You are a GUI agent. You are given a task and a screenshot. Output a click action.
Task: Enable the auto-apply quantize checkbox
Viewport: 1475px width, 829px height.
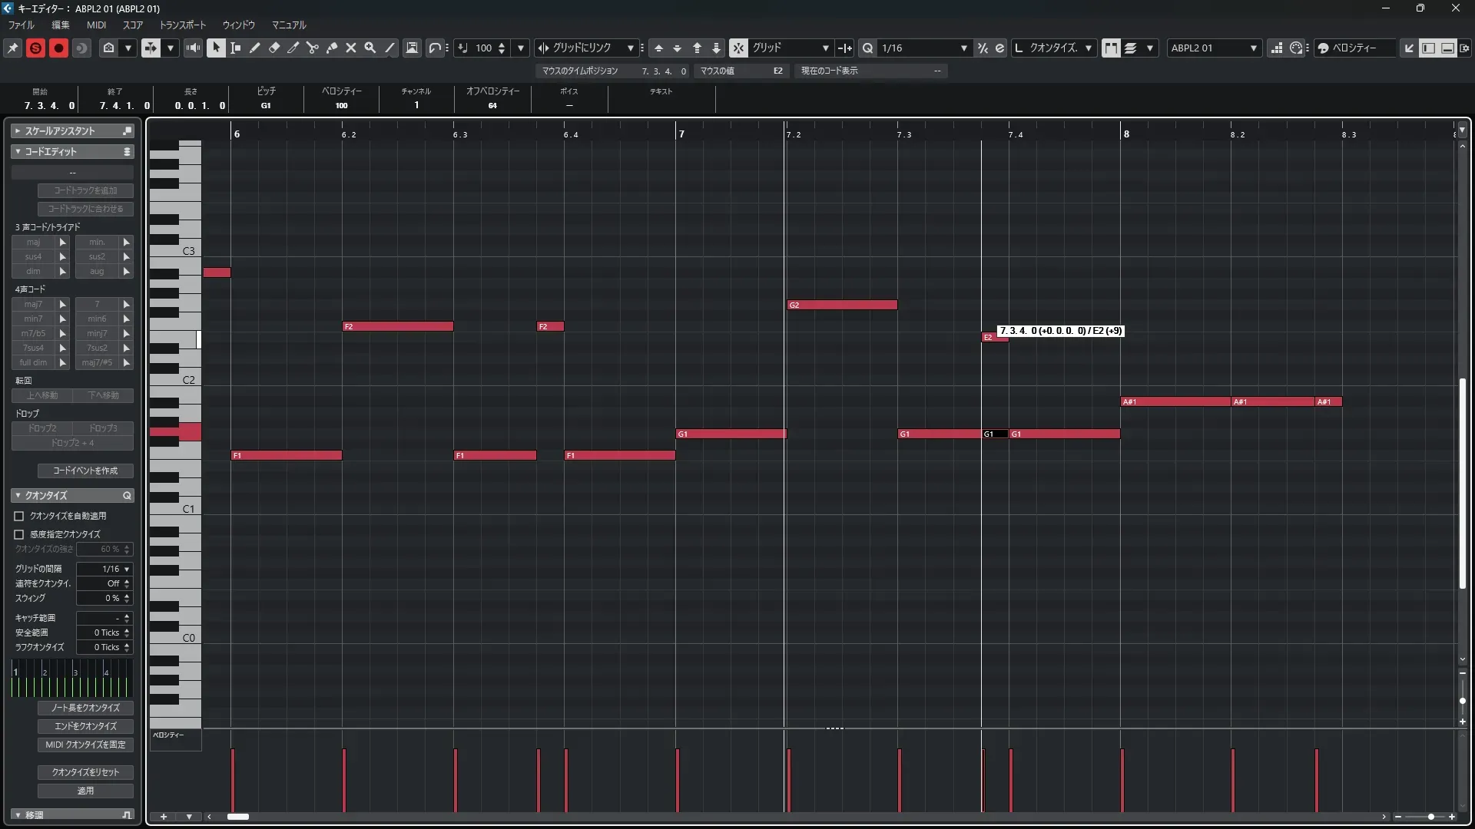[19, 517]
